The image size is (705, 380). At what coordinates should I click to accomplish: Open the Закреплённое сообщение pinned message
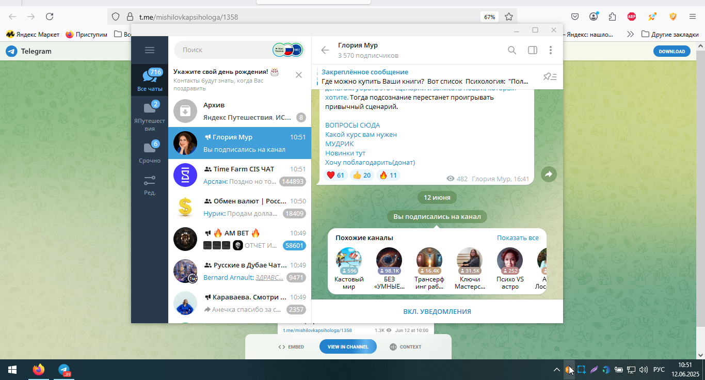point(426,77)
